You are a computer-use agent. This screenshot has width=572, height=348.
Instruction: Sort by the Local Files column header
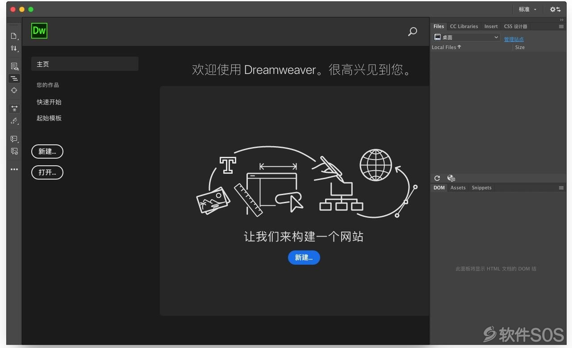click(x=447, y=47)
